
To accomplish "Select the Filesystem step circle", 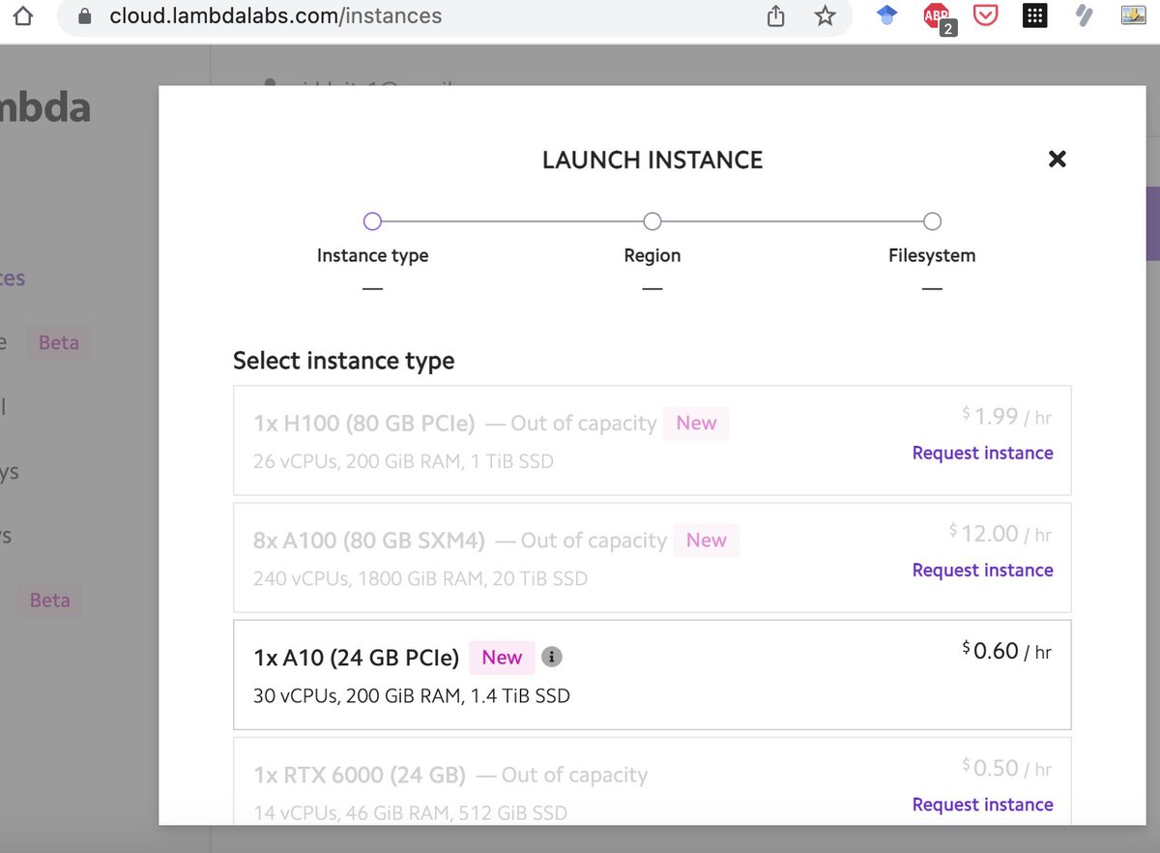I will (932, 221).
